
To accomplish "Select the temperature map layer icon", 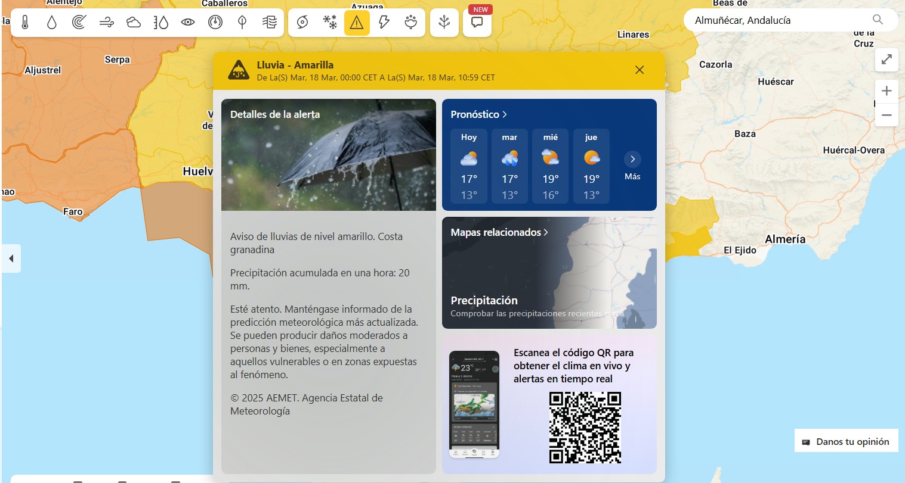I will pos(25,23).
